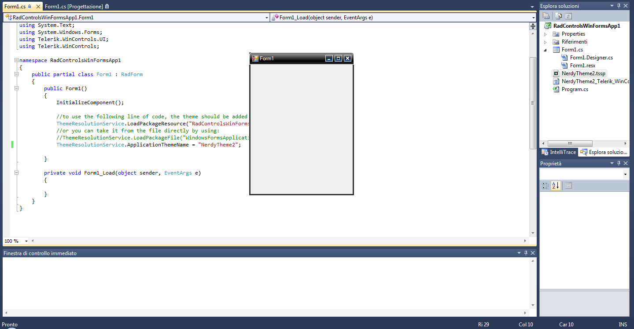Click ApplicationThemeName code line
This screenshot has width=634, height=329.
click(x=149, y=145)
